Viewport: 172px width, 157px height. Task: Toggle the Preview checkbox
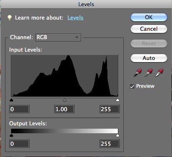coord(132,87)
